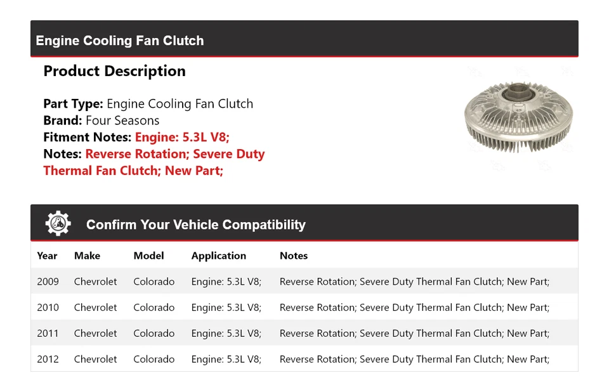Select the 2010 year cell

pyautogui.click(x=48, y=308)
